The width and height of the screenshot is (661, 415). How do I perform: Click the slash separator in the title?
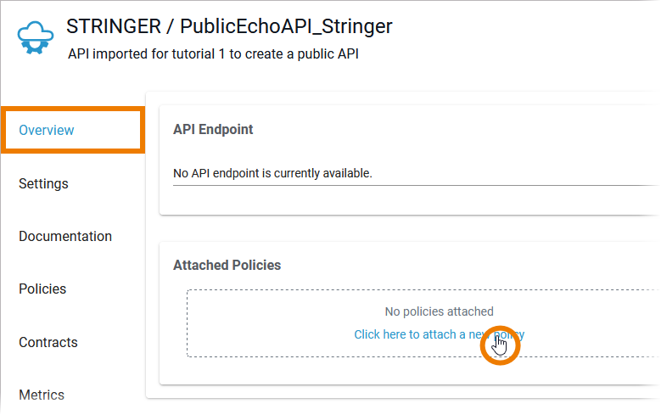tap(171, 26)
